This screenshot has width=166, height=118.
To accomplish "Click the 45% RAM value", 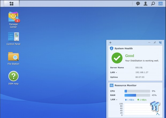I will (x=154, y=95).
